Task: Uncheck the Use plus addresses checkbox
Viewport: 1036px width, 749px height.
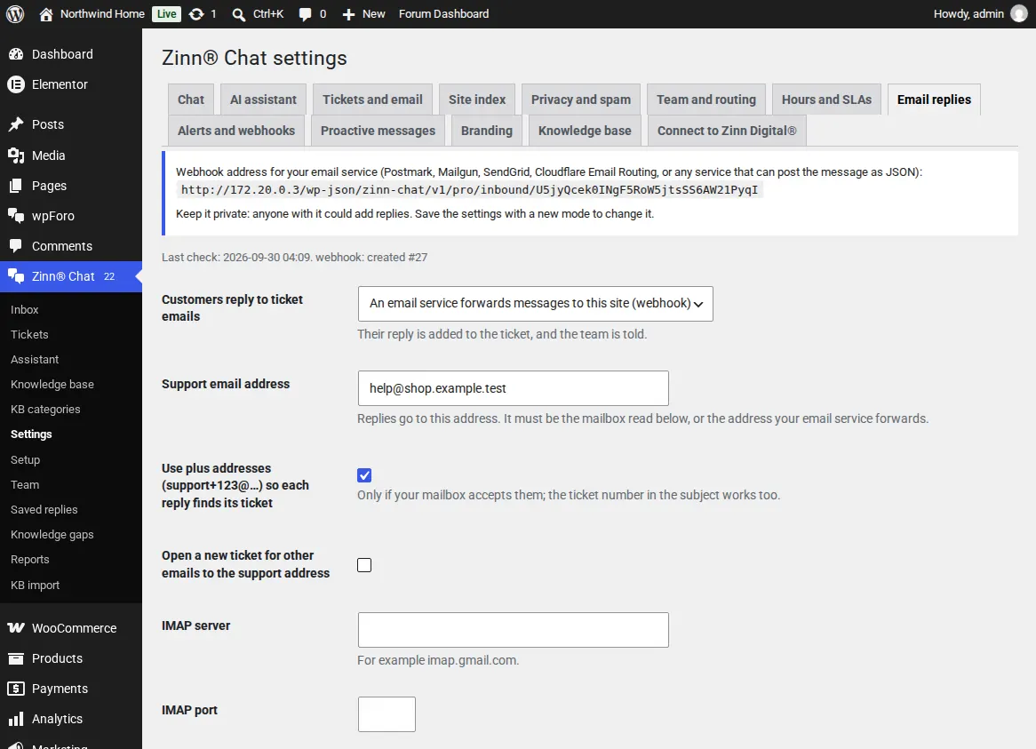Action: 364,474
